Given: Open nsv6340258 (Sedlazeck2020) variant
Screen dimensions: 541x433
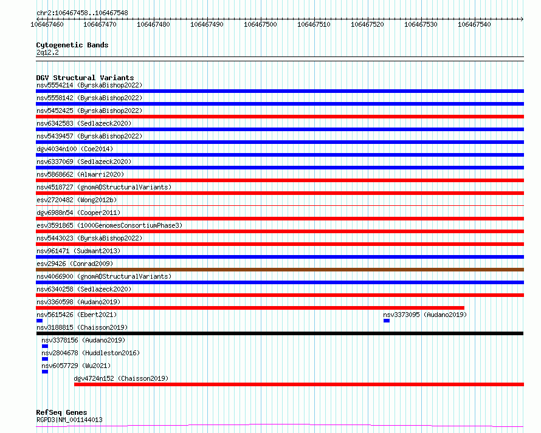Looking at the screenshot, I should tap(84, 289).
